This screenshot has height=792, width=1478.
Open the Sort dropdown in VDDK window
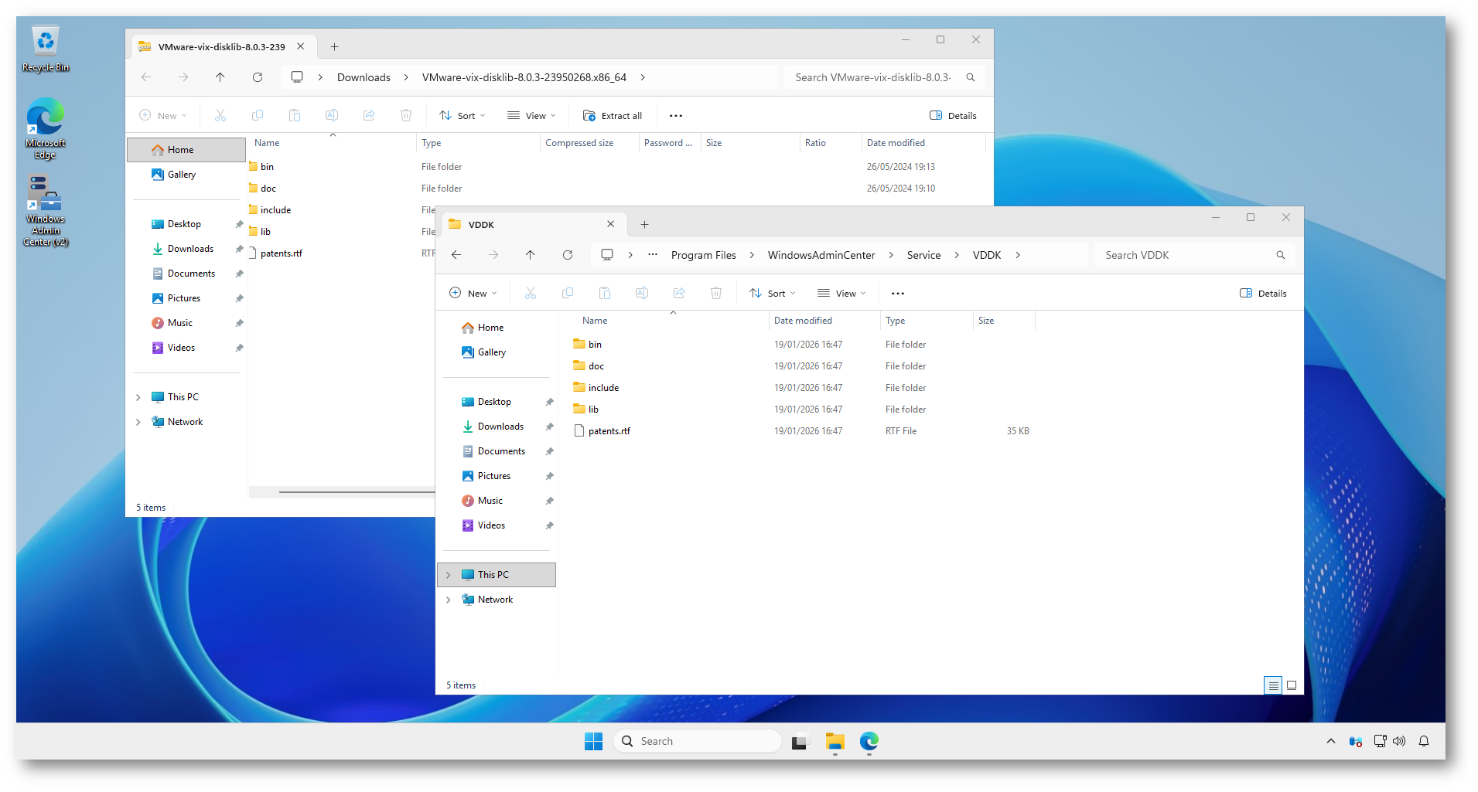click(772, 294)
